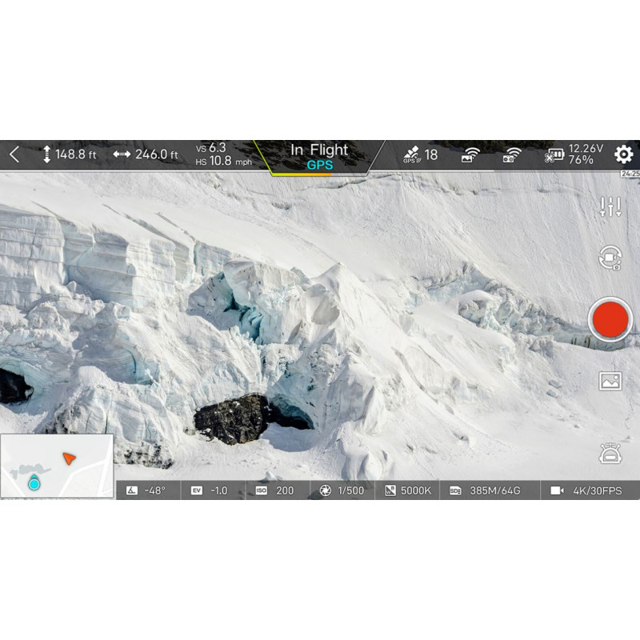The height and width of the screenshot is (640, 640).
Task: Tap SD card 385M/64G storage info
Action: pos(490,490)
